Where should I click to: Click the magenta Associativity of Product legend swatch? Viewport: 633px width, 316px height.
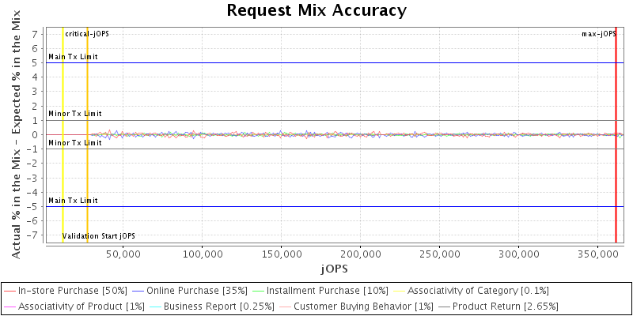click(x=9, y=307)
